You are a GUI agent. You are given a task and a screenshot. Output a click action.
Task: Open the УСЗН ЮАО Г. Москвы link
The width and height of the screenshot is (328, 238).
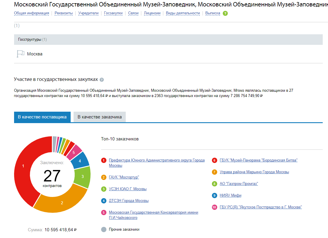click(x=128, y=189)
